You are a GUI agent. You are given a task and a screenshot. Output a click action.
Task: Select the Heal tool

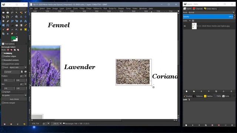26,30
